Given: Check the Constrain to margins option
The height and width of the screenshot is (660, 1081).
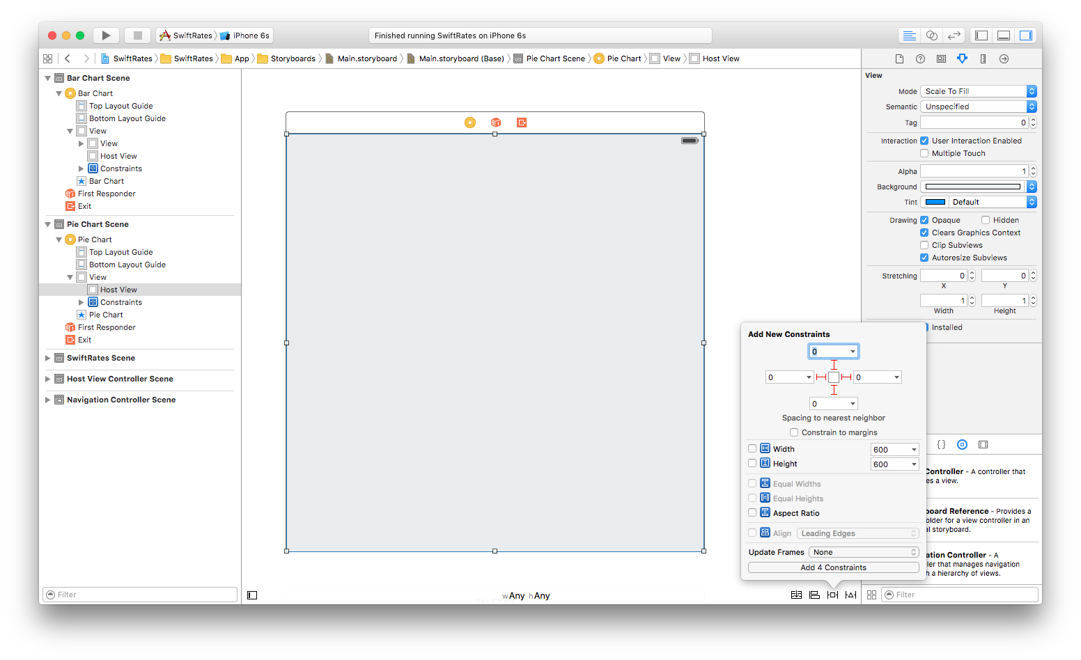Looking at the screenshot, I should click(x=794, y=432).
